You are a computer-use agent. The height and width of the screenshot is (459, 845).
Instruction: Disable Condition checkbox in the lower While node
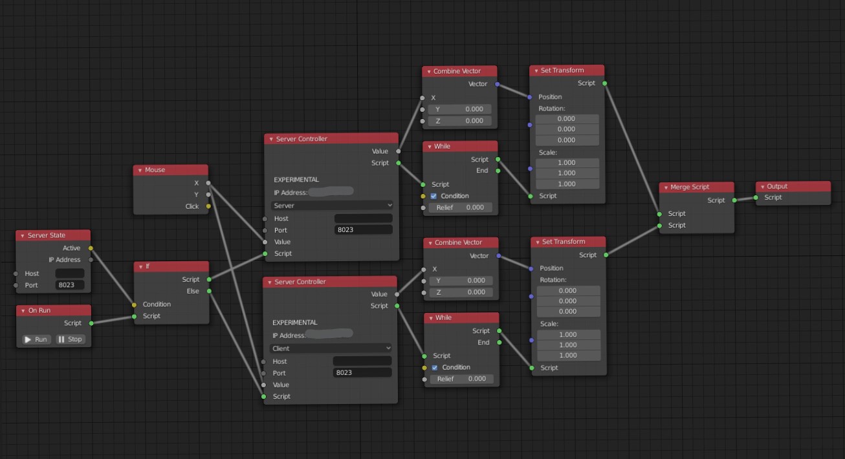(x=435, y=367)
